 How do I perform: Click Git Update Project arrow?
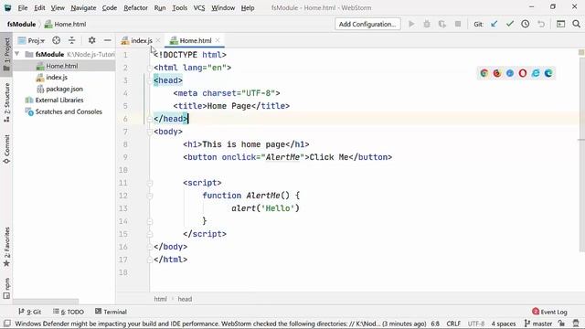[x=495, y=24]
